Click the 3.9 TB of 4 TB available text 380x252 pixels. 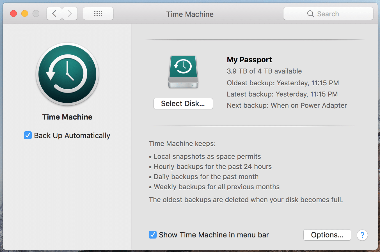click(x=264, y=71)
